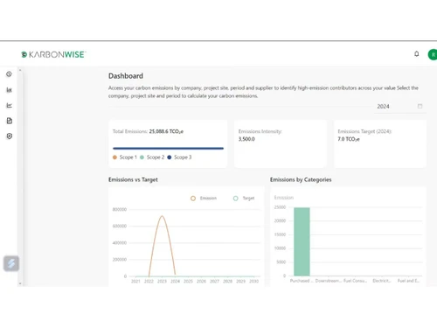Viewport: 437px width, 328px height.
Task: Click the KarbonWise logo
Action: coord(53,54)
